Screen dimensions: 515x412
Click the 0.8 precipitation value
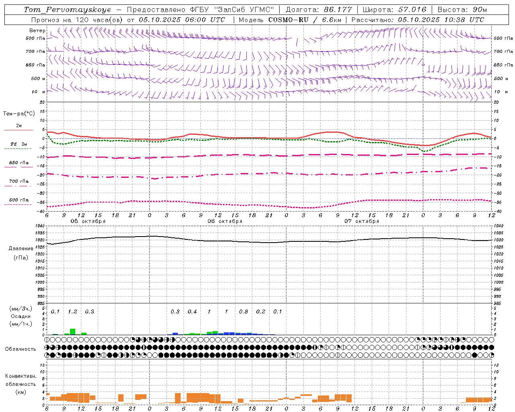pos(243,312)
